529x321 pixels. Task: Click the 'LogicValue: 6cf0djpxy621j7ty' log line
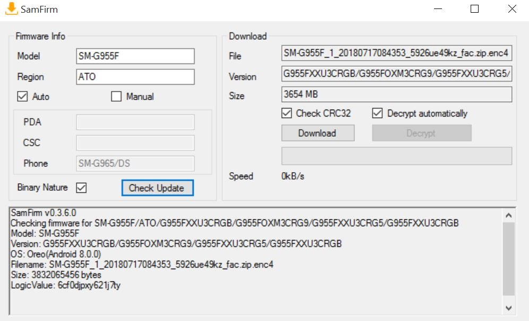pos(65,286)
